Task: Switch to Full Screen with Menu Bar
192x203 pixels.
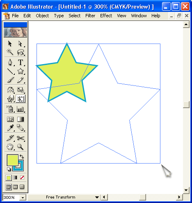Action: coord(15,187)
